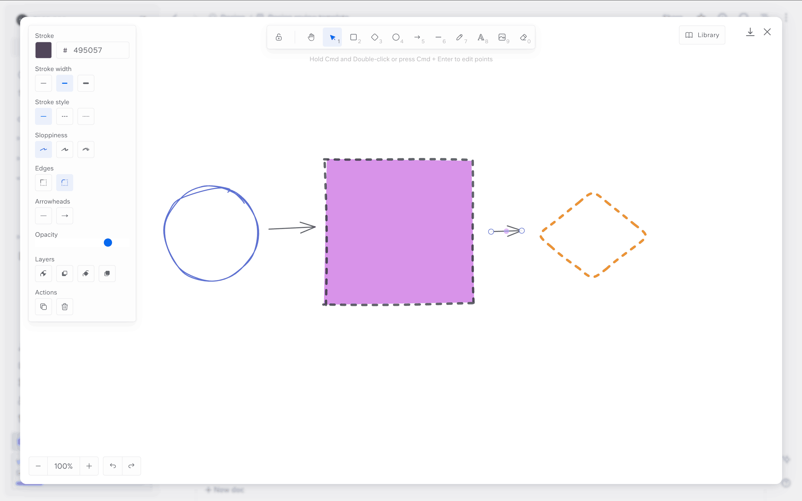Click the 100% zoom reset button
802x501 pixels.
[63, 466]
